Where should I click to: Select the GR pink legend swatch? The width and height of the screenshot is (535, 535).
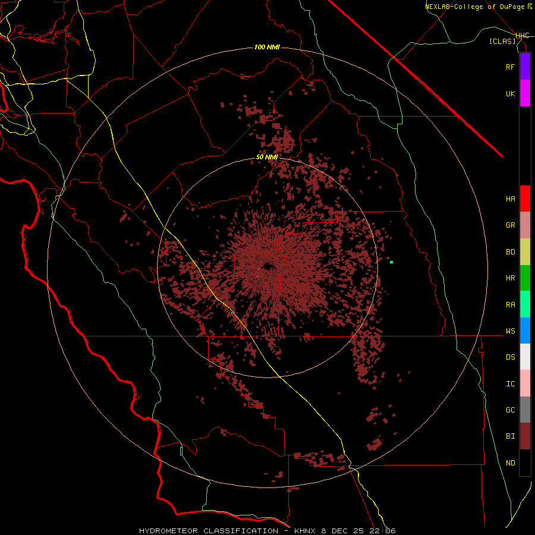pos(525,225)
